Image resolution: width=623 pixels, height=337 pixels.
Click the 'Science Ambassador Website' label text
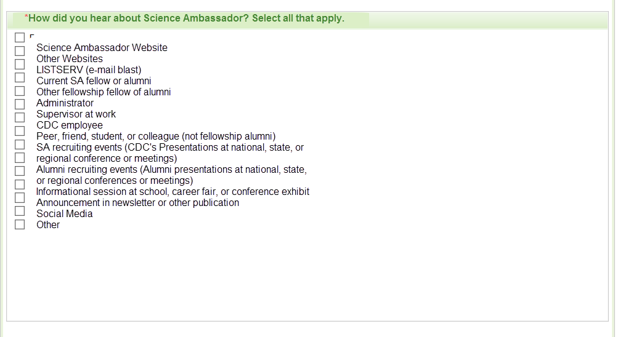coord(102,48)
